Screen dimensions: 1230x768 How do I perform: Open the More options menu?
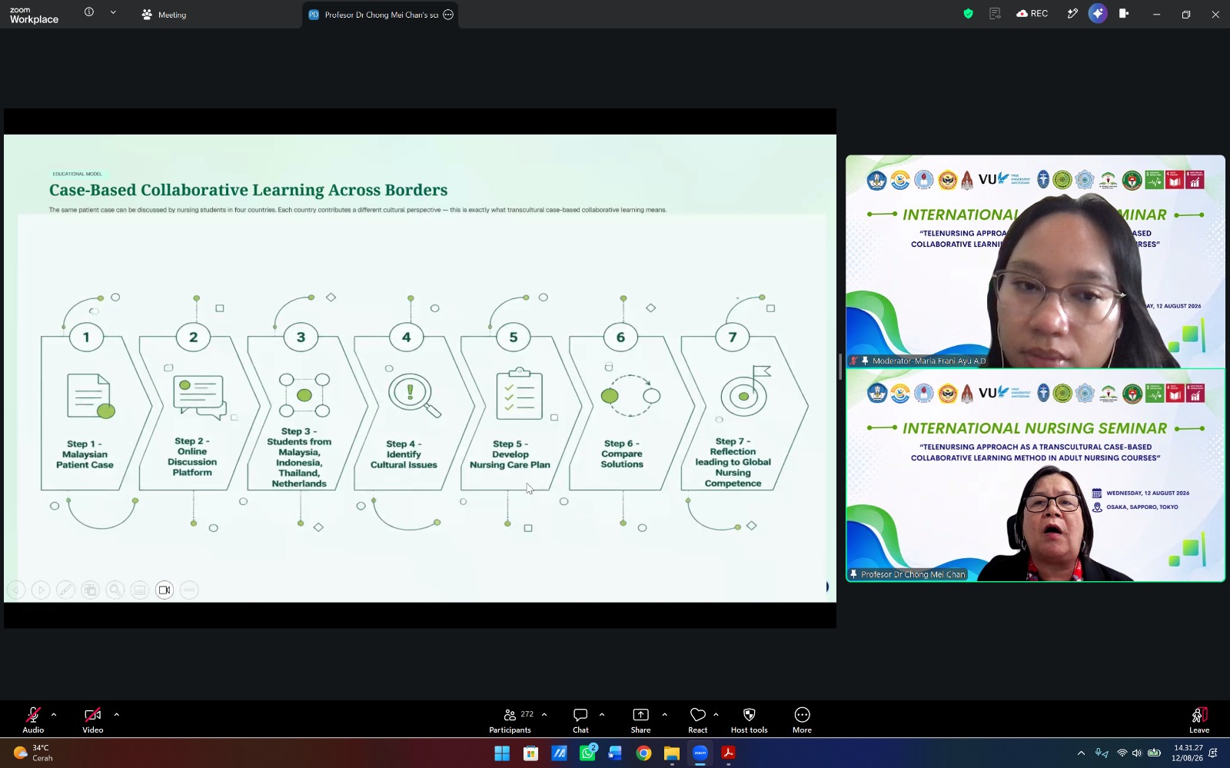(x=802, y=720)
